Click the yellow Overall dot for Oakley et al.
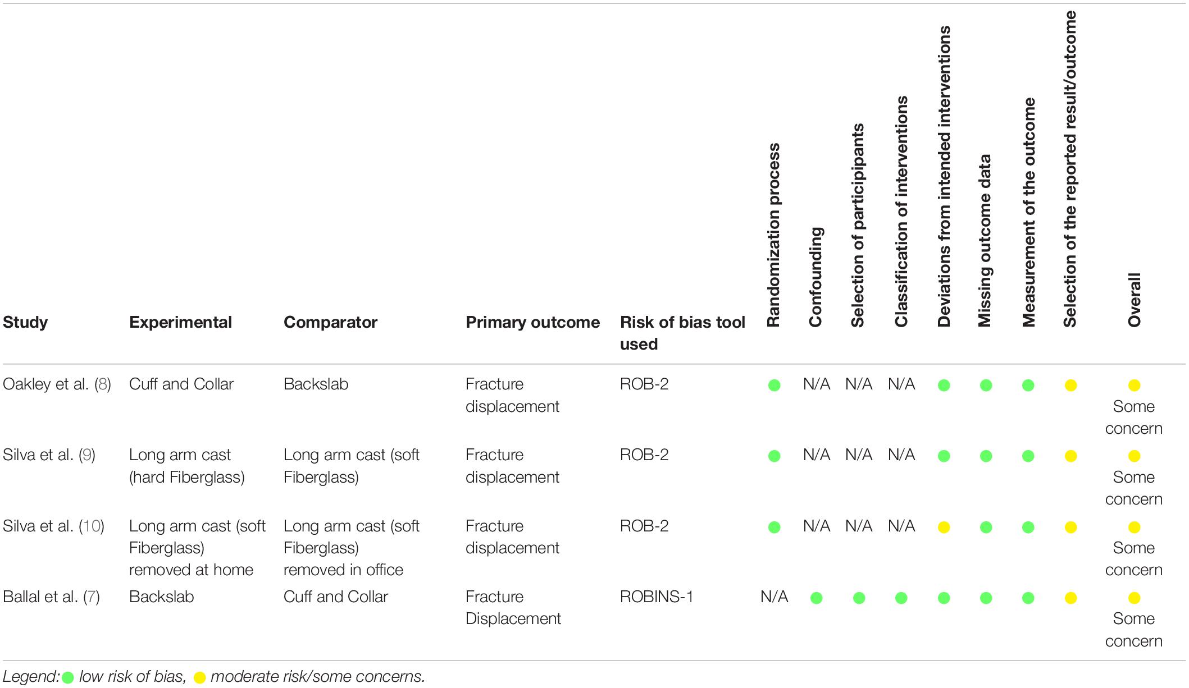 coord(1134,386)
